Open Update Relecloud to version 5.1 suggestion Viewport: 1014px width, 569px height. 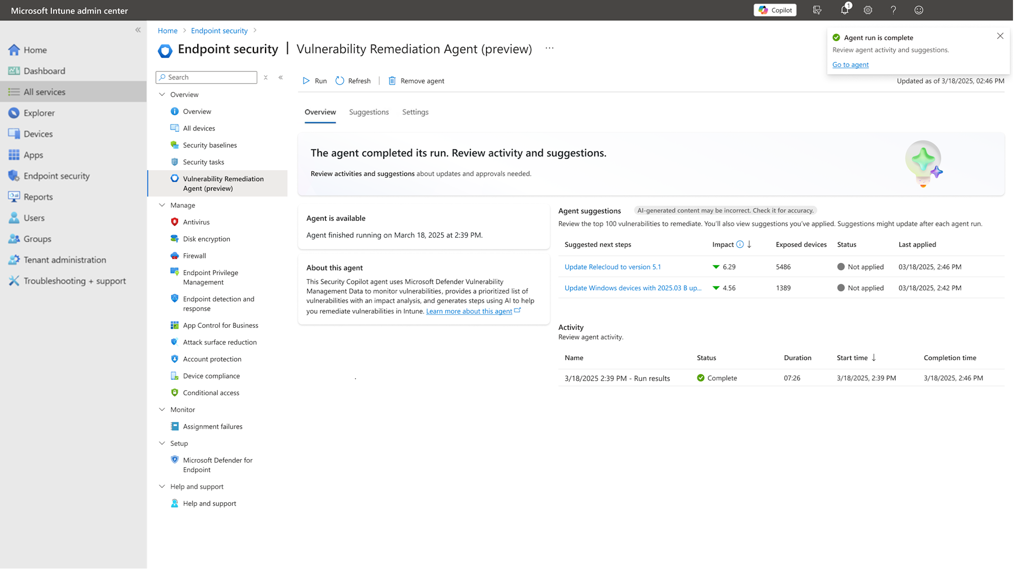(x=612, y=267)
